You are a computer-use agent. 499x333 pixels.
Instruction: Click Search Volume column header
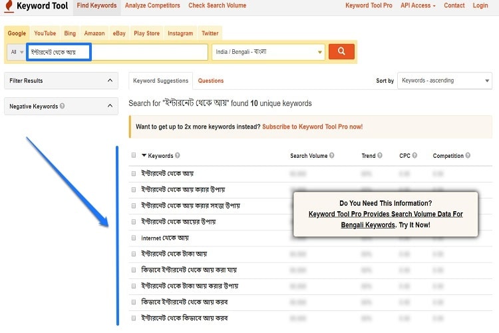(309, 155)
